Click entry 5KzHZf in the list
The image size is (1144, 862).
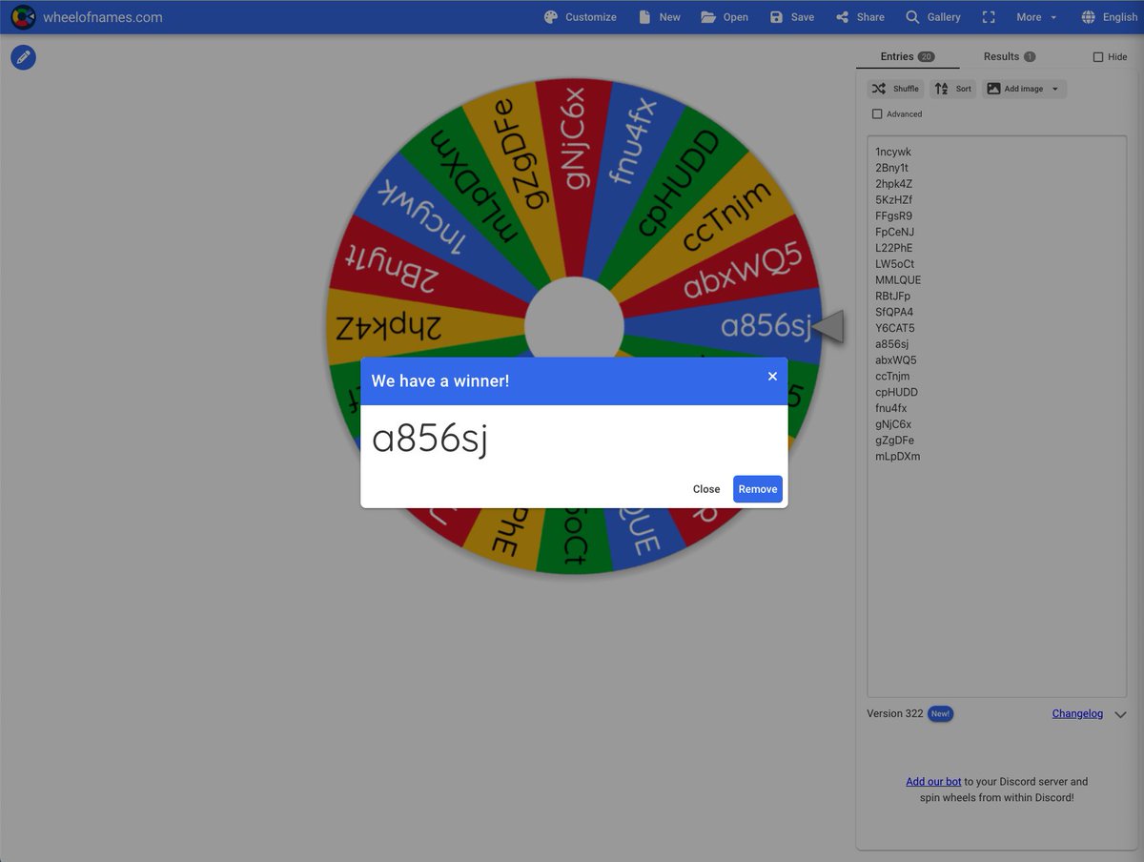[x=893, y=200]
